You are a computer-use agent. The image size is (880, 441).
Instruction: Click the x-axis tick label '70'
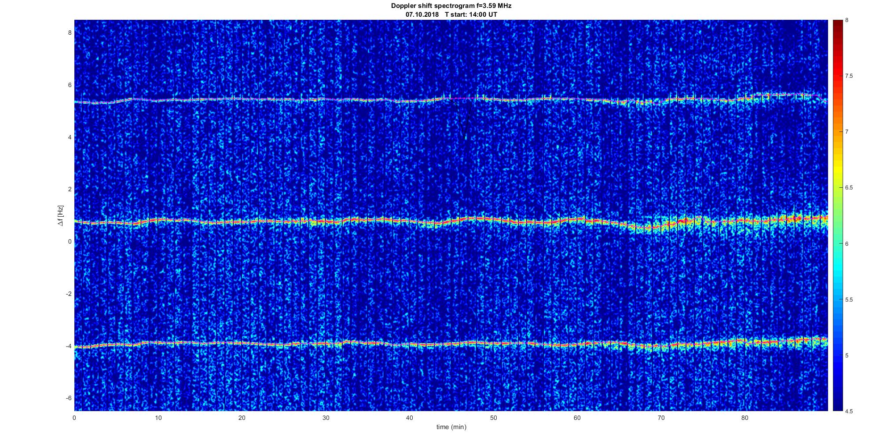[661, 418]
